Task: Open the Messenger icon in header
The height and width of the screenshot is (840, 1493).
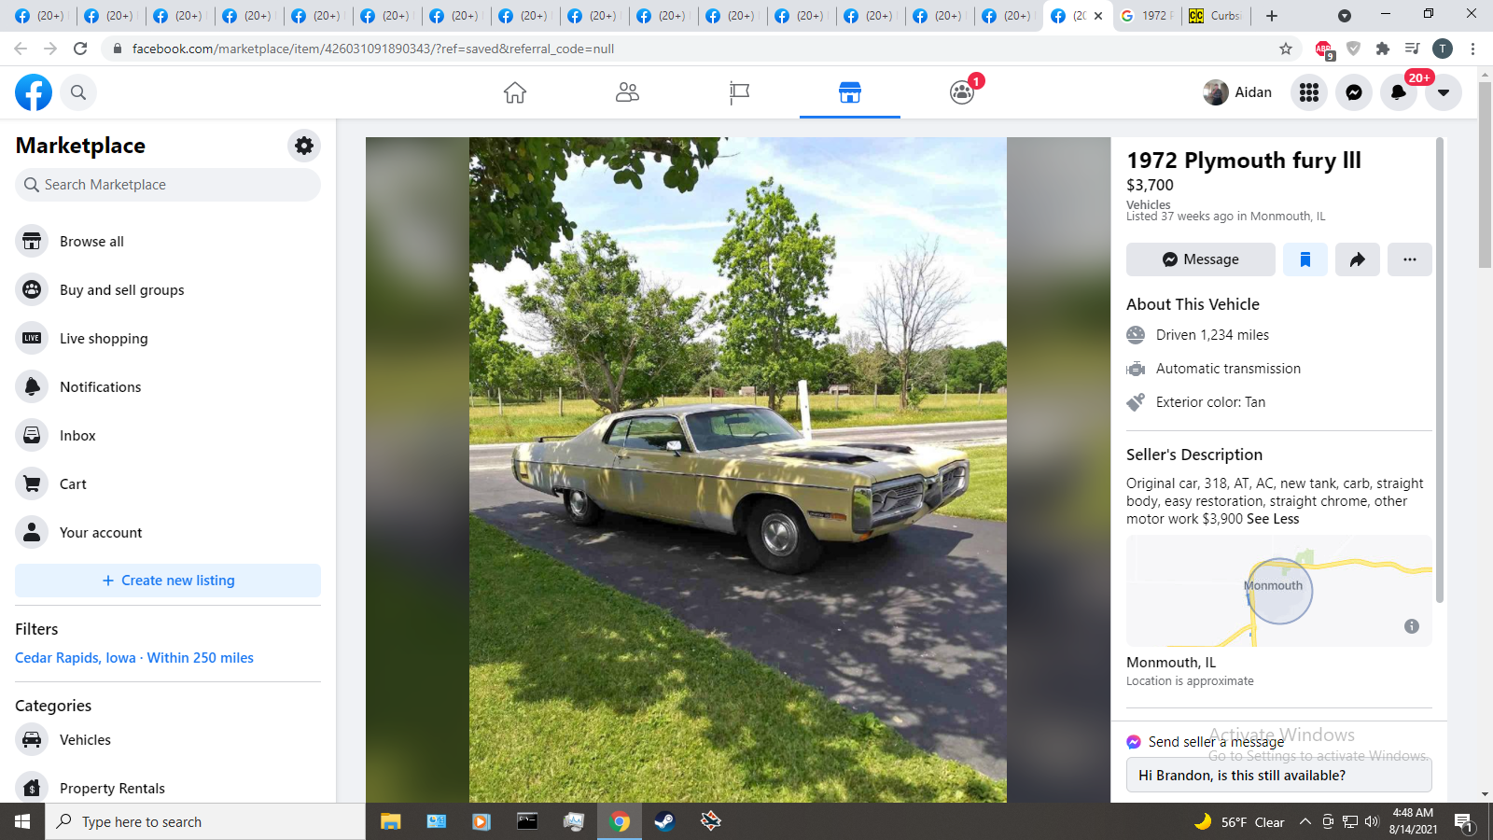Action: tap(1354, 92)
